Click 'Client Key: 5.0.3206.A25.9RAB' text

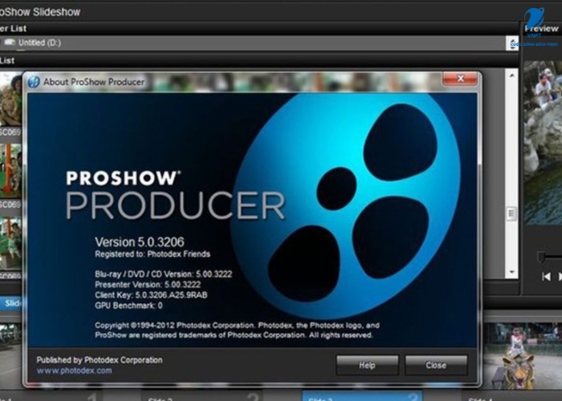(151, 295)
